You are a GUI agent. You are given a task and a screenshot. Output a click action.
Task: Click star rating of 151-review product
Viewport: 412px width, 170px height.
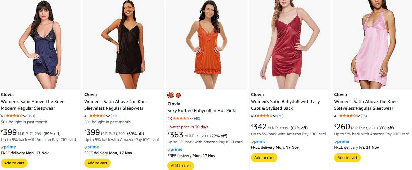(14, 116)
